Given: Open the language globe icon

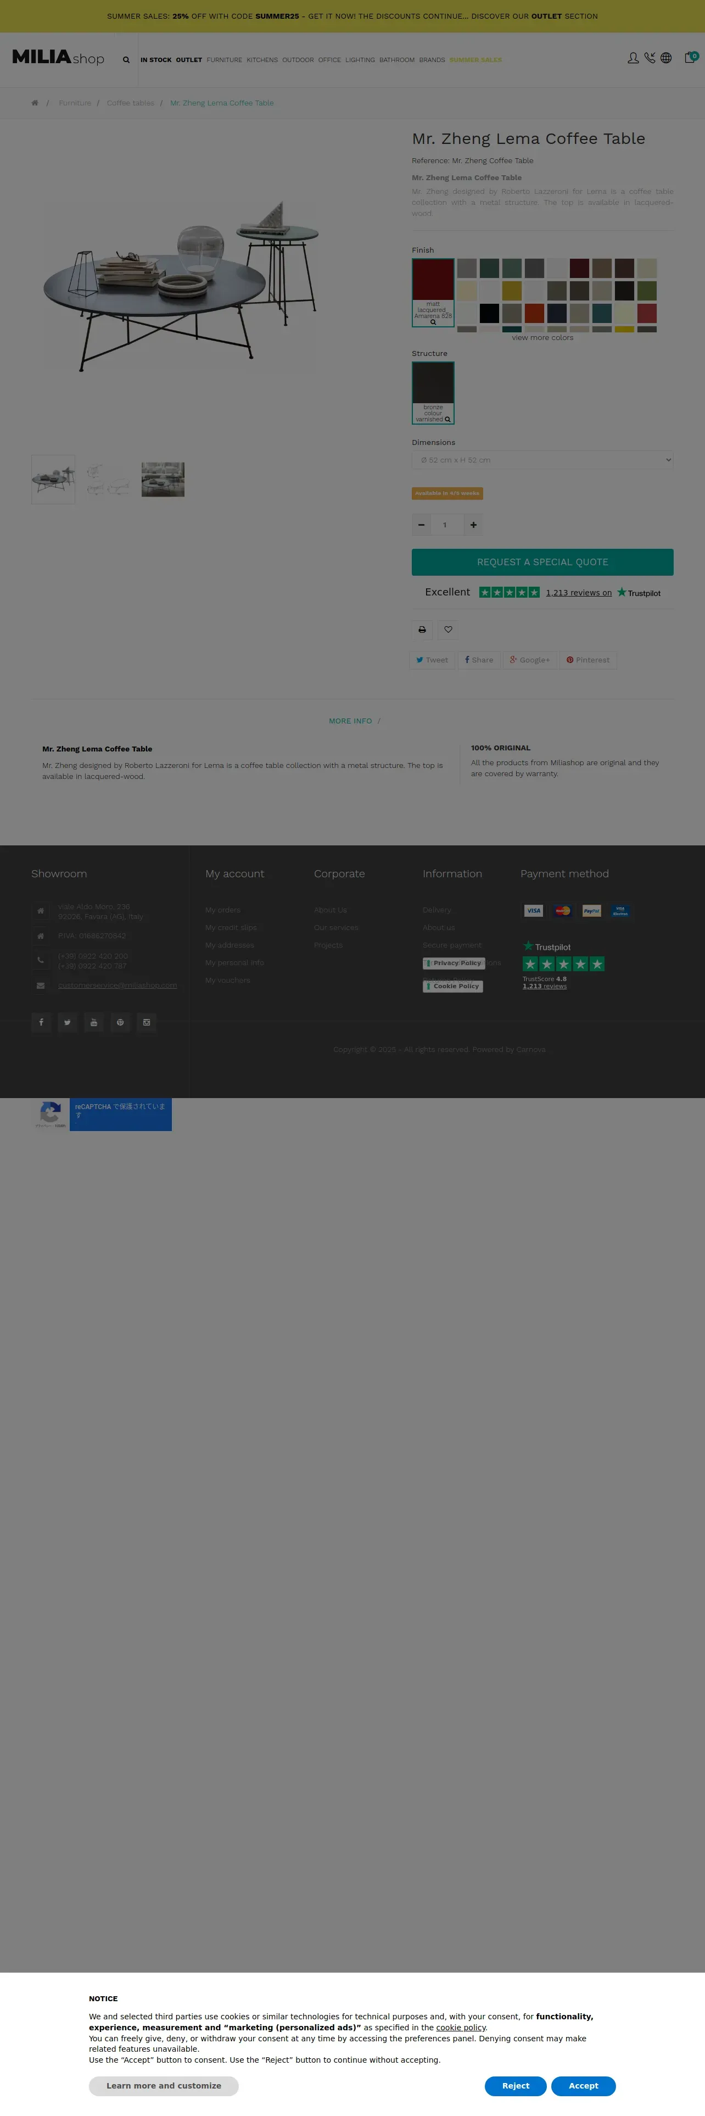Looking at the screenshot, I should [665, 58].
